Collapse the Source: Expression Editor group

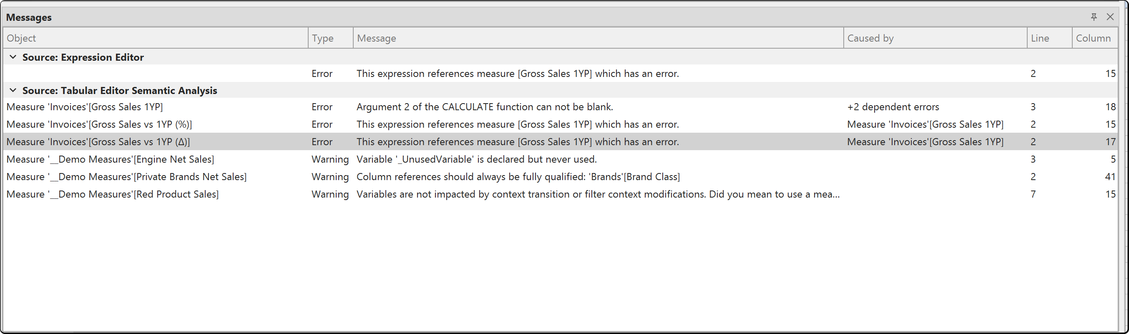pyautogui.click(x=13, y=57)
